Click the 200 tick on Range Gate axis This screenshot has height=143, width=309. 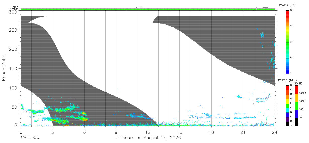pyautogui.click(x=14, y=49)
